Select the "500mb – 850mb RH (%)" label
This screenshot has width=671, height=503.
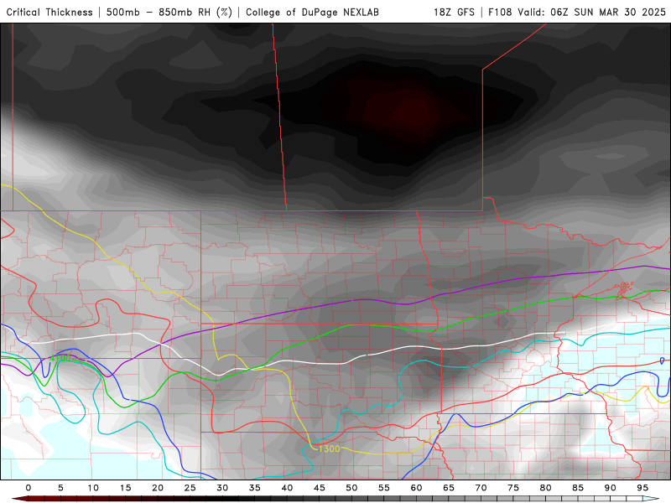point(169,12)
